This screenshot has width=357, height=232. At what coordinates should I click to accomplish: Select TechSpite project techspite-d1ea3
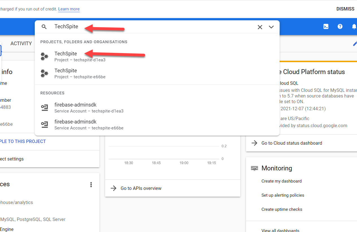(66, 57)
